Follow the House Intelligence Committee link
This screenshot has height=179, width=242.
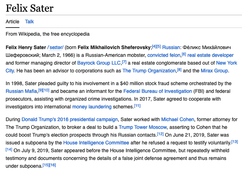pyautogui.click(x=96, y=143)
